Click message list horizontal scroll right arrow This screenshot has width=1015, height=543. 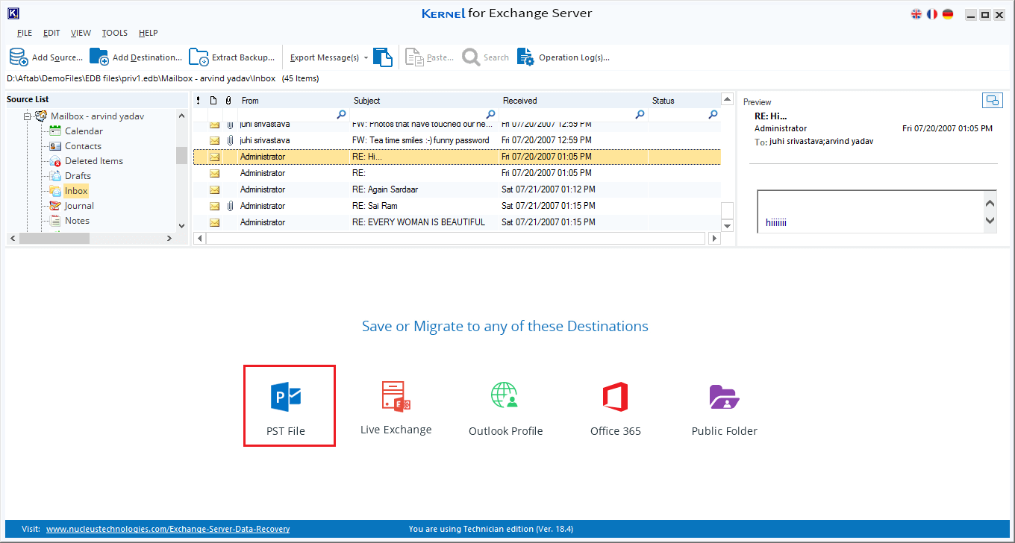coord(714,239)
